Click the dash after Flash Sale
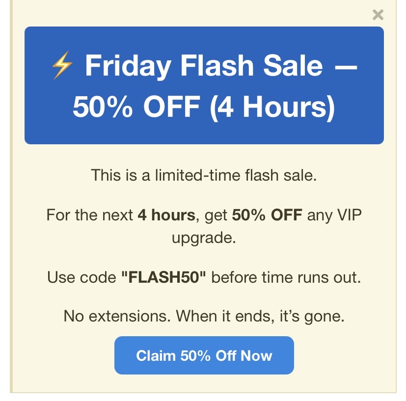406x401 pixels. 345,66
